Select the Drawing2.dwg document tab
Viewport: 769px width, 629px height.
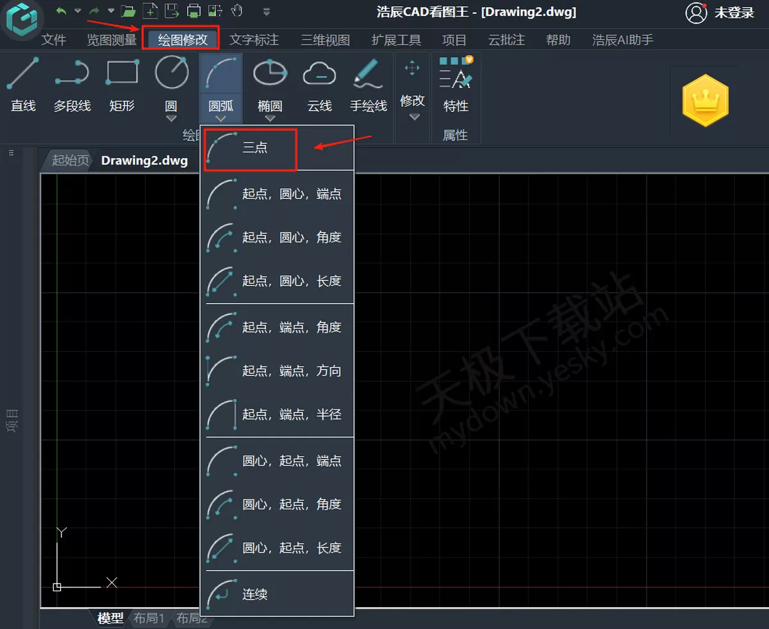145,160
